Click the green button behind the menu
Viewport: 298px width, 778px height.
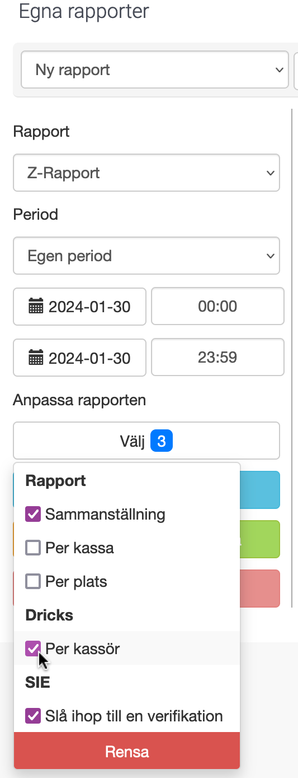pyautogui.click(x=260, y=539)
